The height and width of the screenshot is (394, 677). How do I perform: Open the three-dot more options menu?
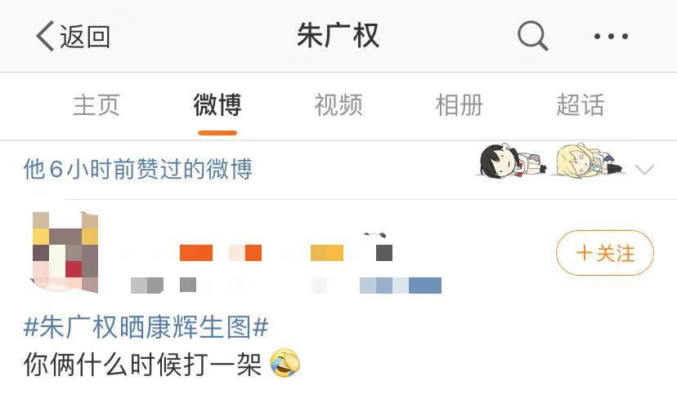611,37
